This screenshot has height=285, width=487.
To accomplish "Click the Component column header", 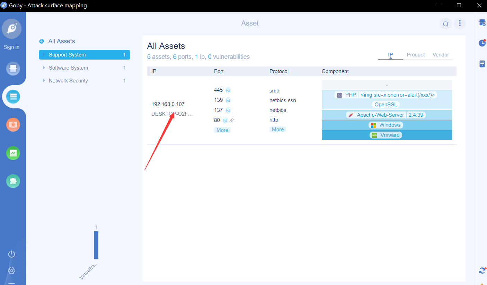I will (x=335, y=71).
